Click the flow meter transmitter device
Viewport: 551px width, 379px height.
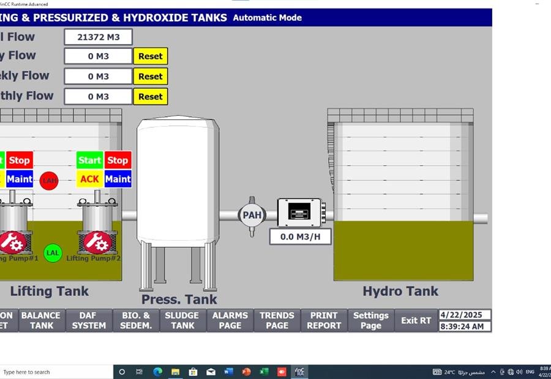[301, 213]
